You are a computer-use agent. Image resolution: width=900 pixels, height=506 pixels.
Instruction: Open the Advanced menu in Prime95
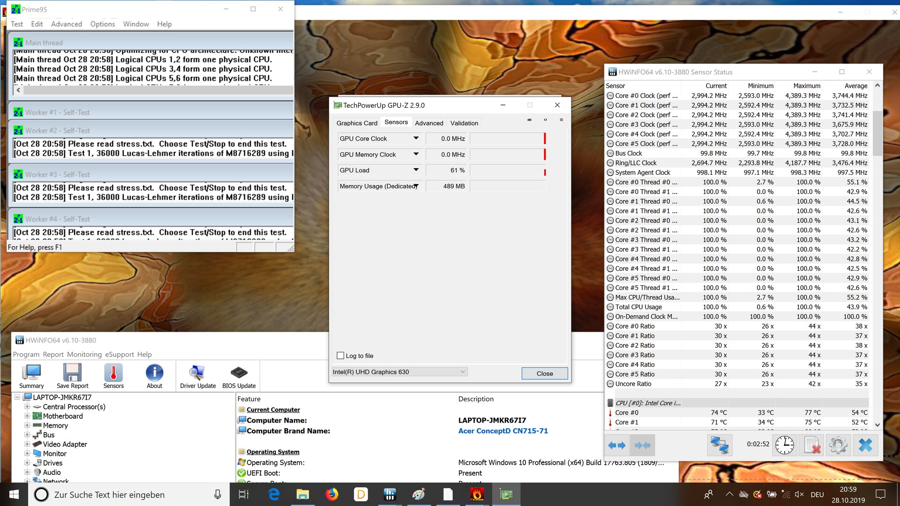click(67, 24)
